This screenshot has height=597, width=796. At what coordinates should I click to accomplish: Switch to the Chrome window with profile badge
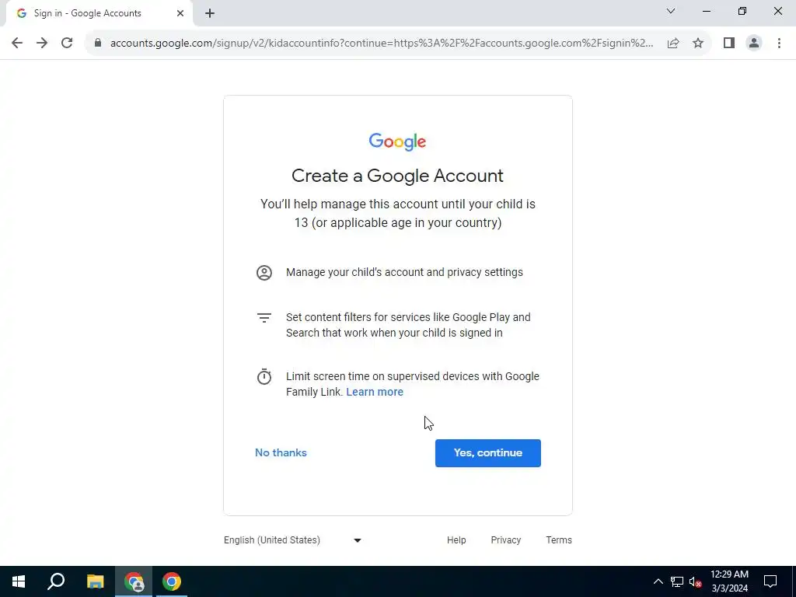point(134,581)
